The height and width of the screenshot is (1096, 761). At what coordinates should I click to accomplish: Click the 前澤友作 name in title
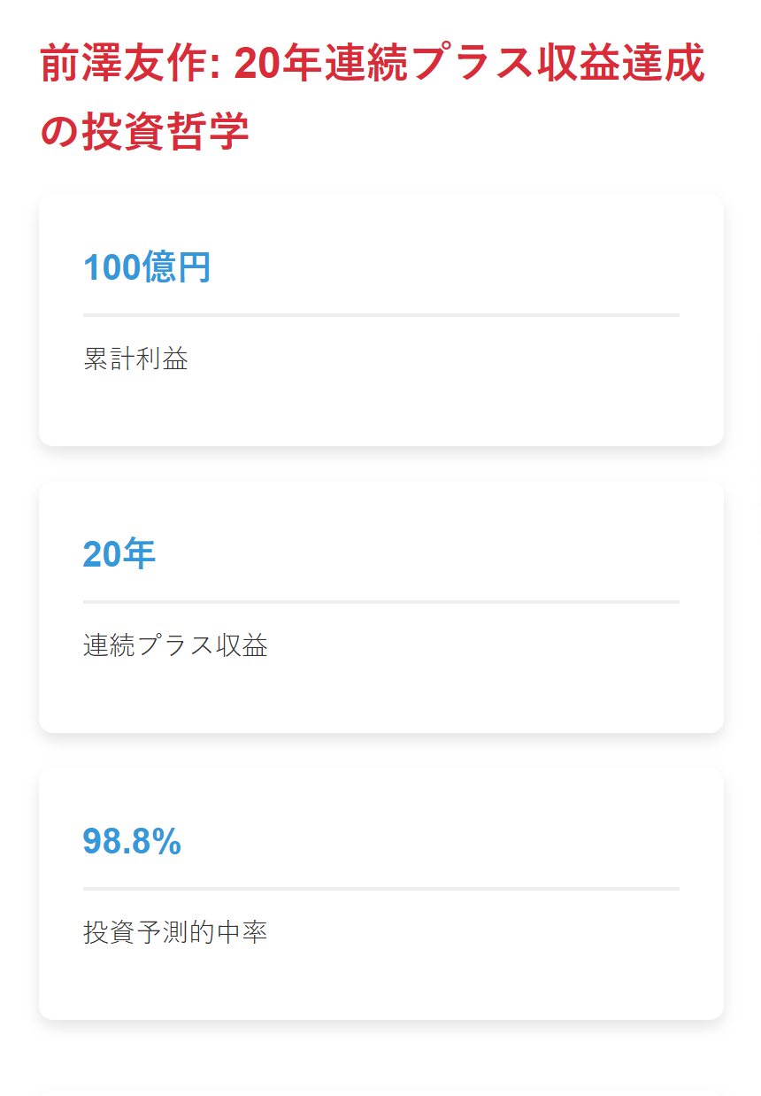(123, 65)
